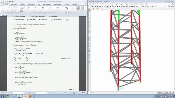This screenshot has height=98, width=175.
Task: Expand the Units dropdown arrow
Action: pyautogui.click(x=78, y=12)
